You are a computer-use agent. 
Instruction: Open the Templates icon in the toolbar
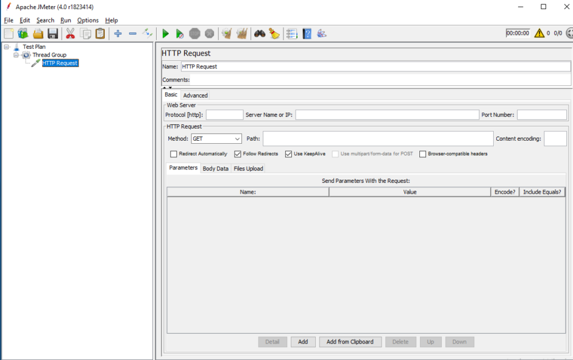click(23, 34)
